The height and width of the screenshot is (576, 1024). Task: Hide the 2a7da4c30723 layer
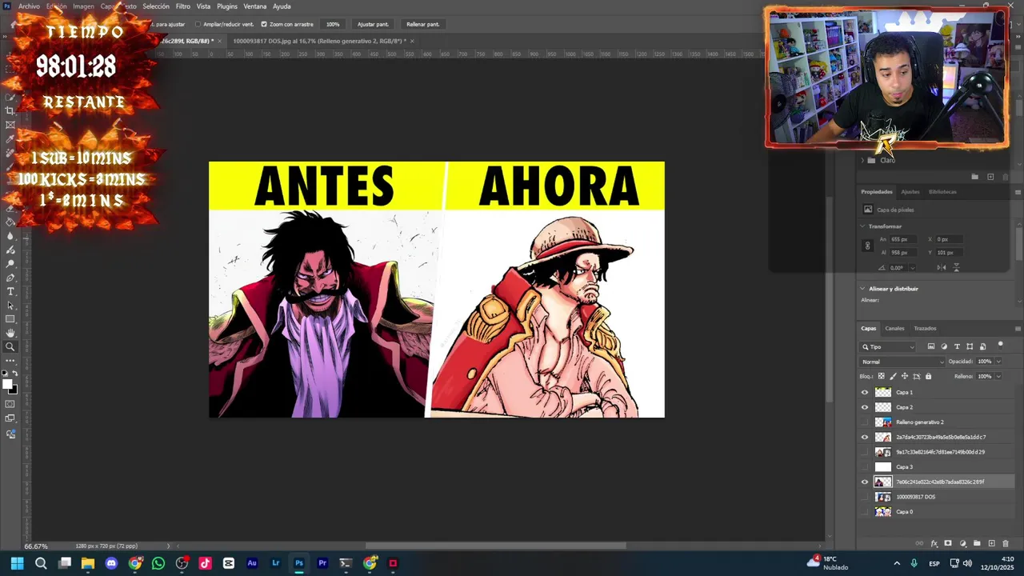[864, 437]
